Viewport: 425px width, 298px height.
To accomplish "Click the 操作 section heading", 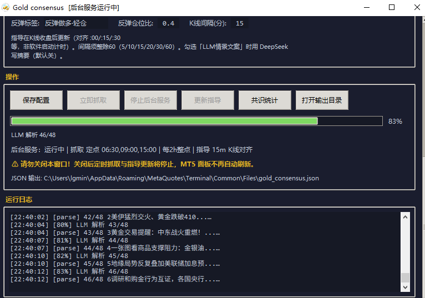I will (12, 77).
